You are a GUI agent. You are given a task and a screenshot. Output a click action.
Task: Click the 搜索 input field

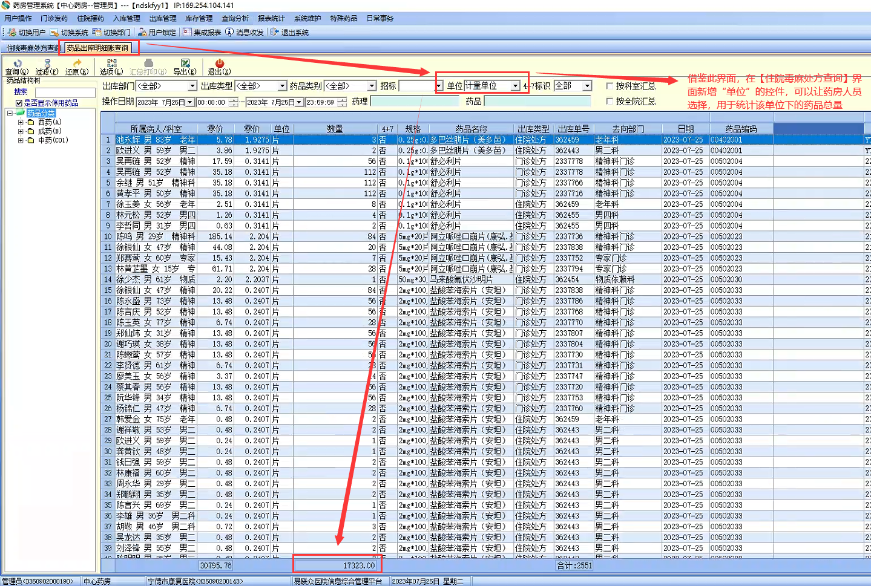[x=65, y=92]
